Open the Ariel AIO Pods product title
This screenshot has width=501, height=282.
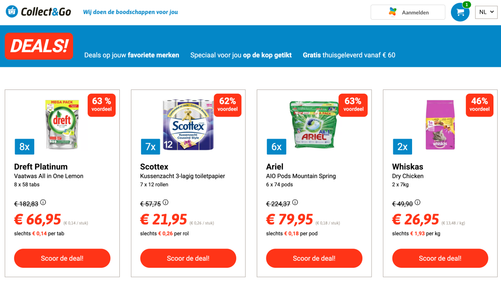pyautogui.click(x=276, y=166)
